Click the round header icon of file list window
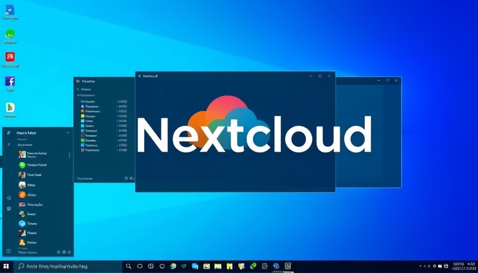This screenshot has height=273, width=478. 78,81
